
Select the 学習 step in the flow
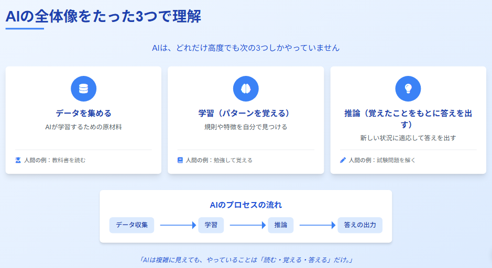point(211,225)
